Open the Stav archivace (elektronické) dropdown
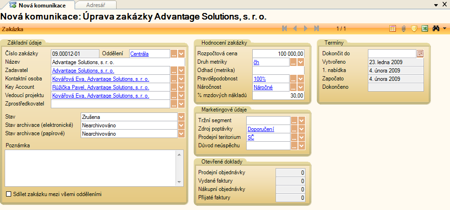This screenshot has height=210, width=450. click(x=181, y=125)
